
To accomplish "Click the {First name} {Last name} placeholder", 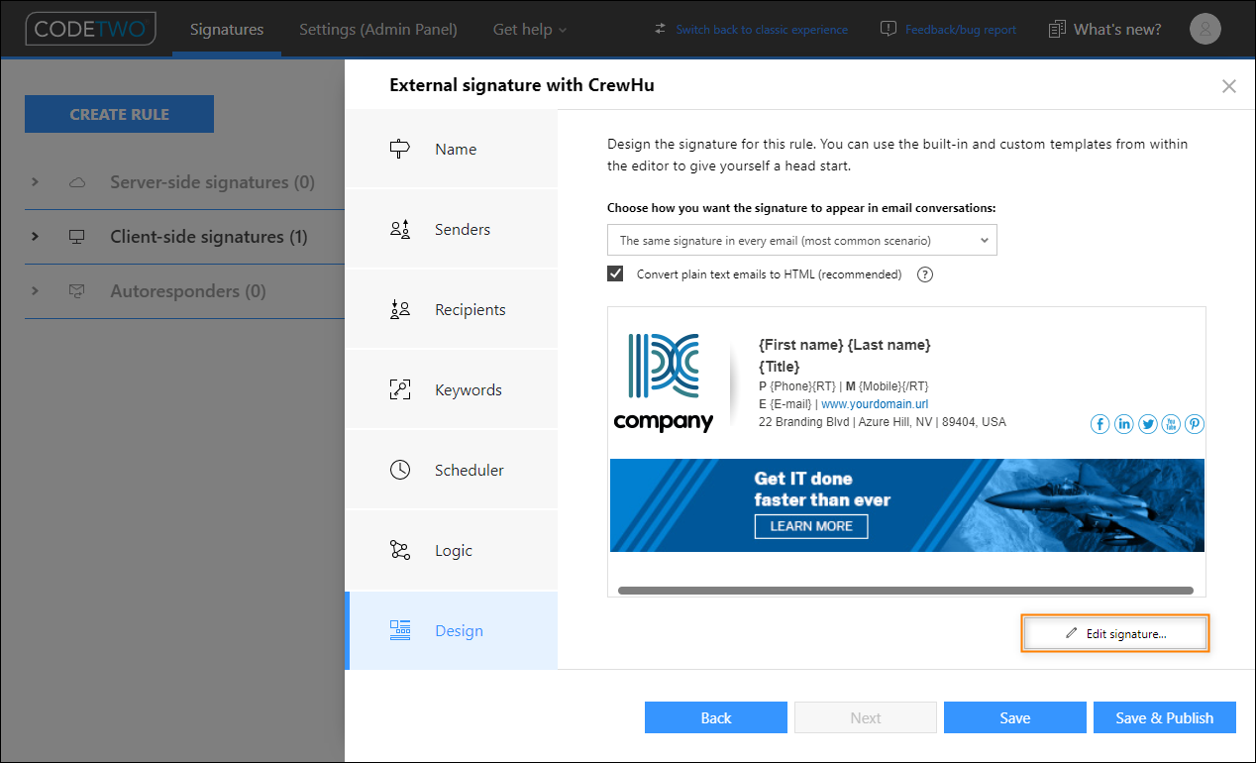I will tap(845, 345).
